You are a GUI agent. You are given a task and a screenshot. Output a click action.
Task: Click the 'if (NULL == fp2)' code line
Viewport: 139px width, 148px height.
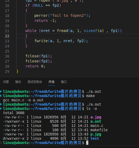click(43, 6)
